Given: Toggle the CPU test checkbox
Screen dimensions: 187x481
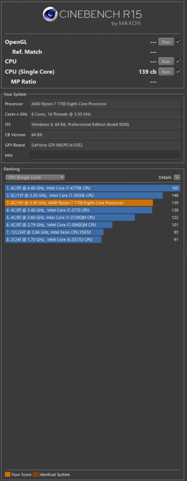Looking at the screenshot, I should point(179,61).
